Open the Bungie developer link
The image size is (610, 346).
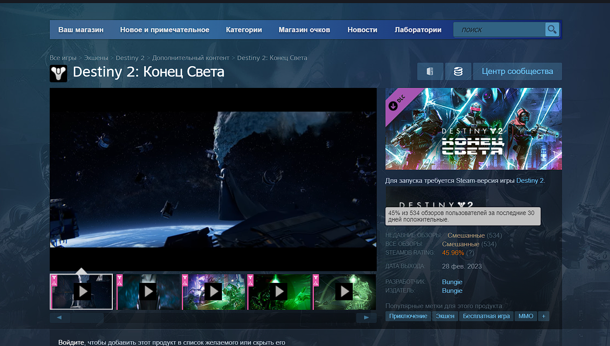(x=452, y=282)
